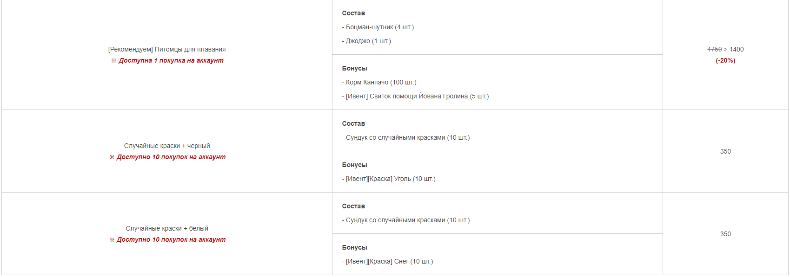Viewport: 790px width, 277px height.
Task: Click the "Случайные краски + белый" title
Action: tap(167, 229)
